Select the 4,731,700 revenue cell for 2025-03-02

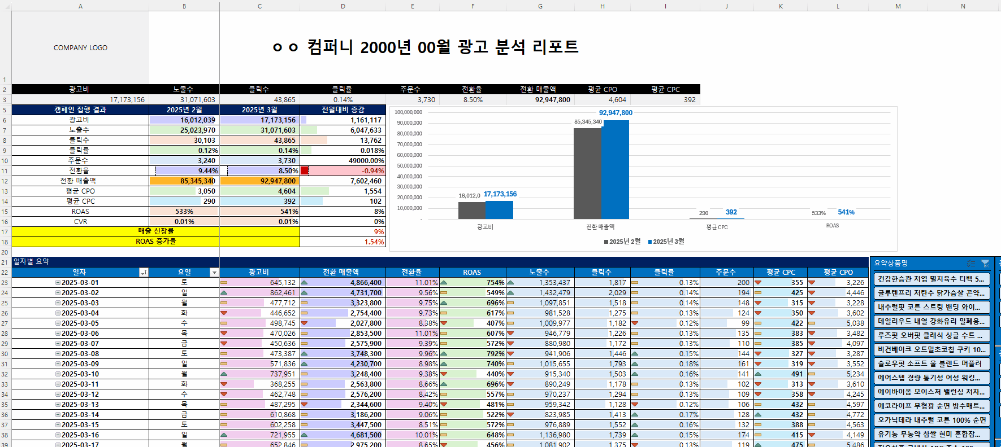click(x=343, y=293)
